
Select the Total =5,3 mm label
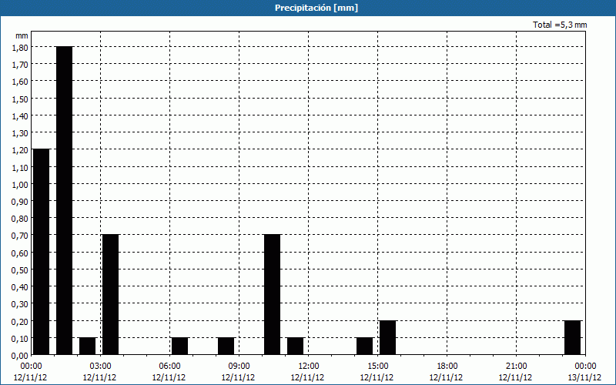(560, 25)
